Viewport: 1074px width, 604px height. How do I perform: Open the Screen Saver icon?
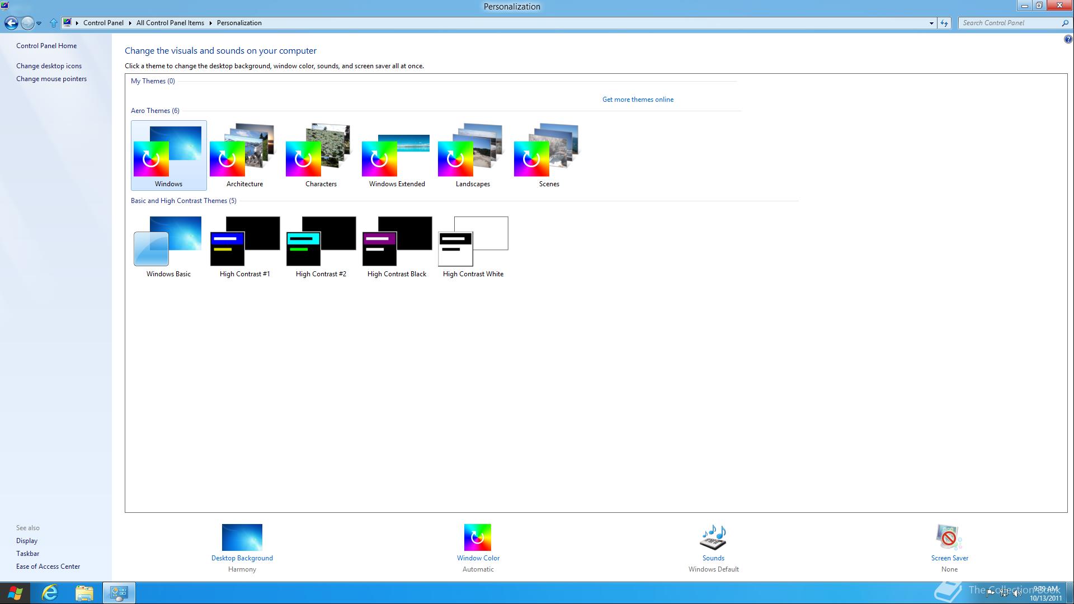[949, 537]
